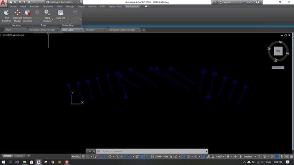Click Open file icon in quick access toolbar
Viewport: 294px width, 165px height.
[15, 2]
